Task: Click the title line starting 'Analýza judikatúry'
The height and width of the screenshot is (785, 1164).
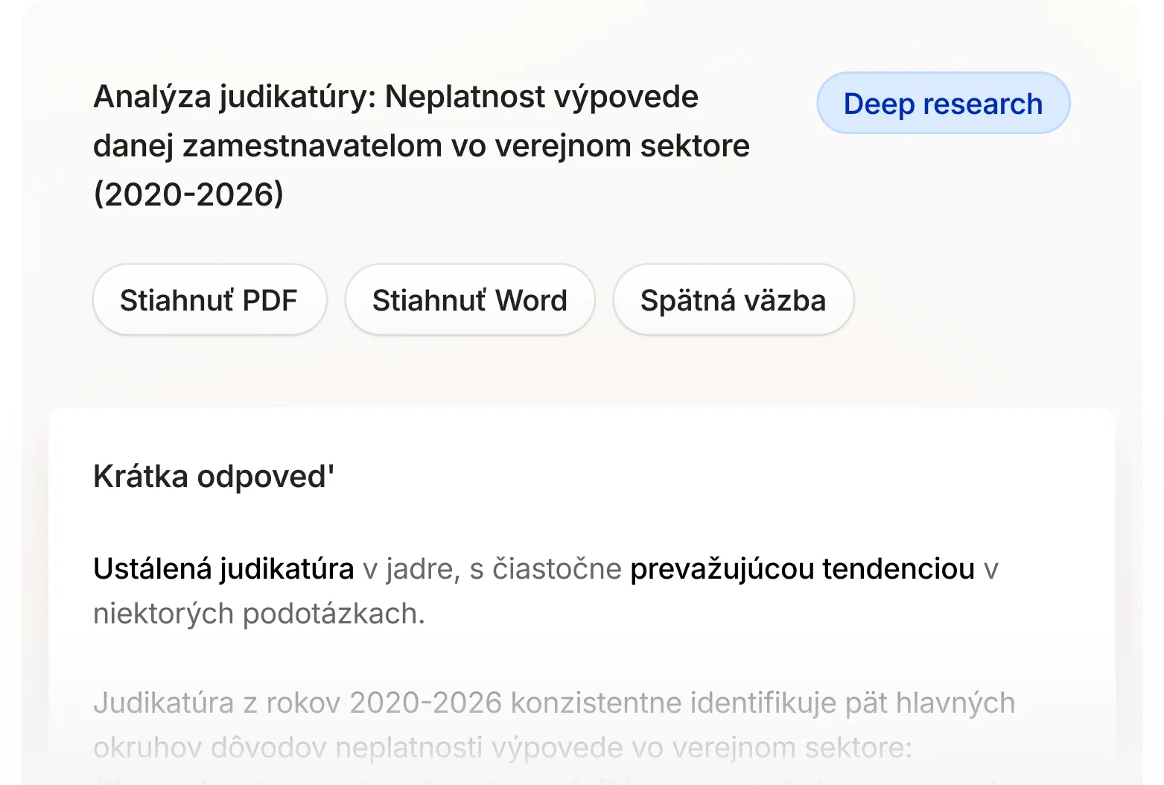Action: pos(395,98)
